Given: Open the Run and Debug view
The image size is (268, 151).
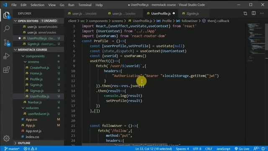Looking at the screenshot, I should 7,56.
